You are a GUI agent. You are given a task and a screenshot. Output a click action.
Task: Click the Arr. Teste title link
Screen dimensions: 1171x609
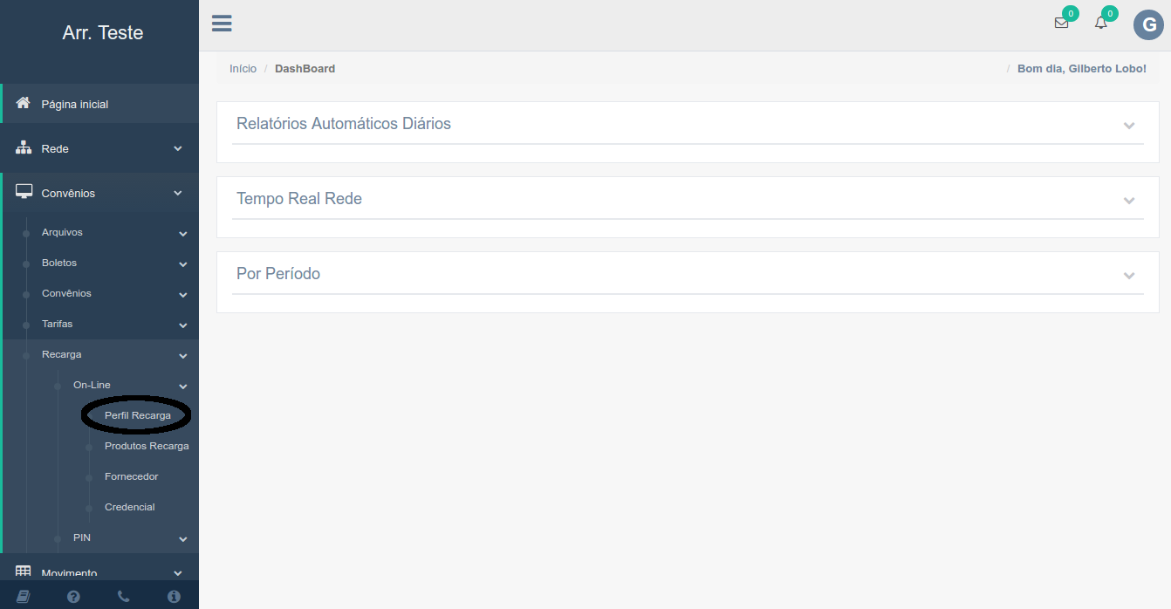click(x=103, y=33)
